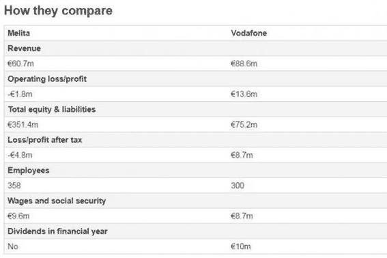Click Vodafone operating profit €13.6m
Screen dimensions: 387x258
coord(244,94)
